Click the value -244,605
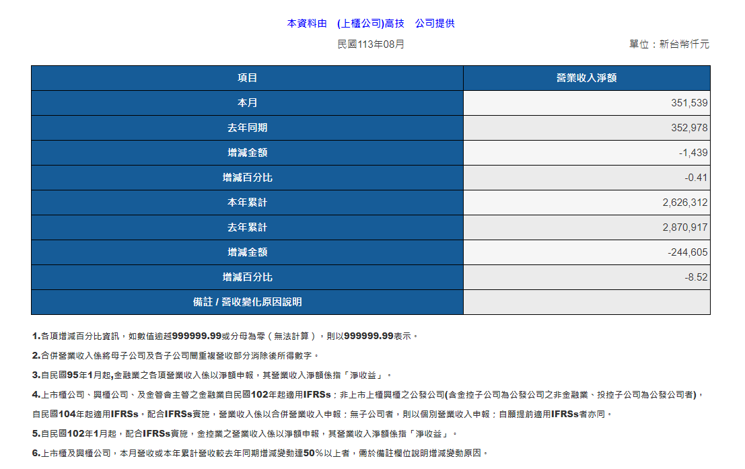The image size is (745, 469). tap(688, 252)
